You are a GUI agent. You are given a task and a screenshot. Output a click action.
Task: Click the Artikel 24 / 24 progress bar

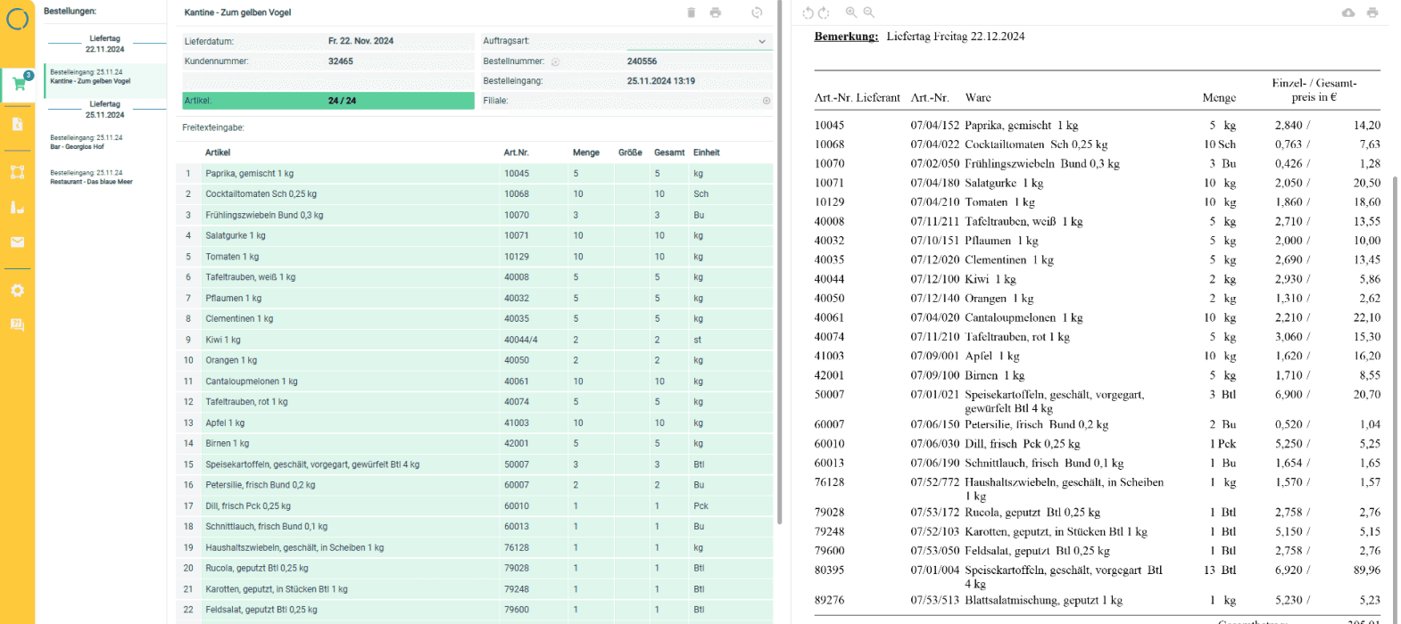(328, 101)
